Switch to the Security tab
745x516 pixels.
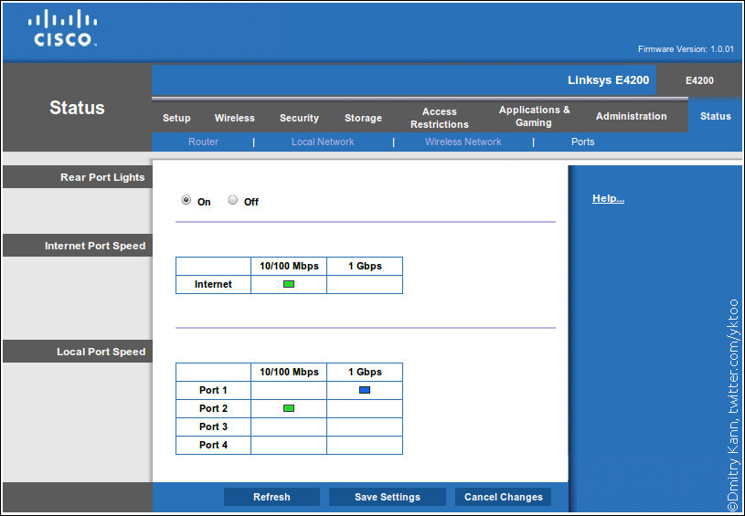299,118
